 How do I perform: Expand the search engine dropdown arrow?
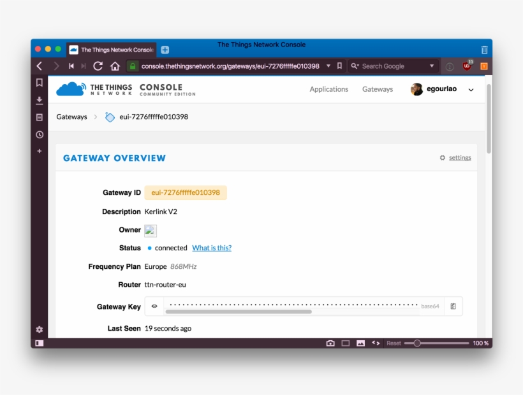[x=432, y=66]
